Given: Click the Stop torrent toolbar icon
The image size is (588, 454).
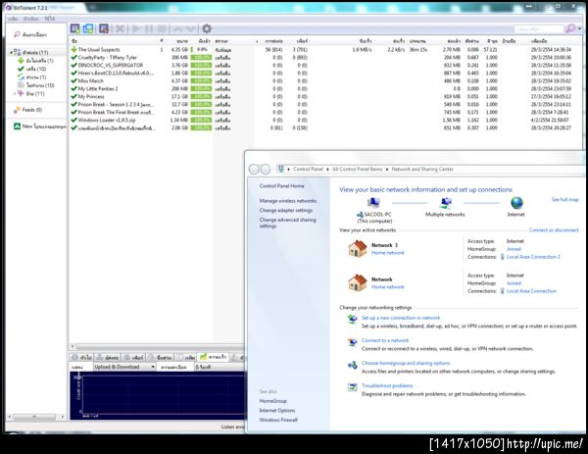Looking at the screenshot, I should coord(162,28).
